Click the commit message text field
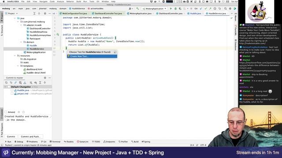This screenshot has height=158, width=282. [28, 124]
